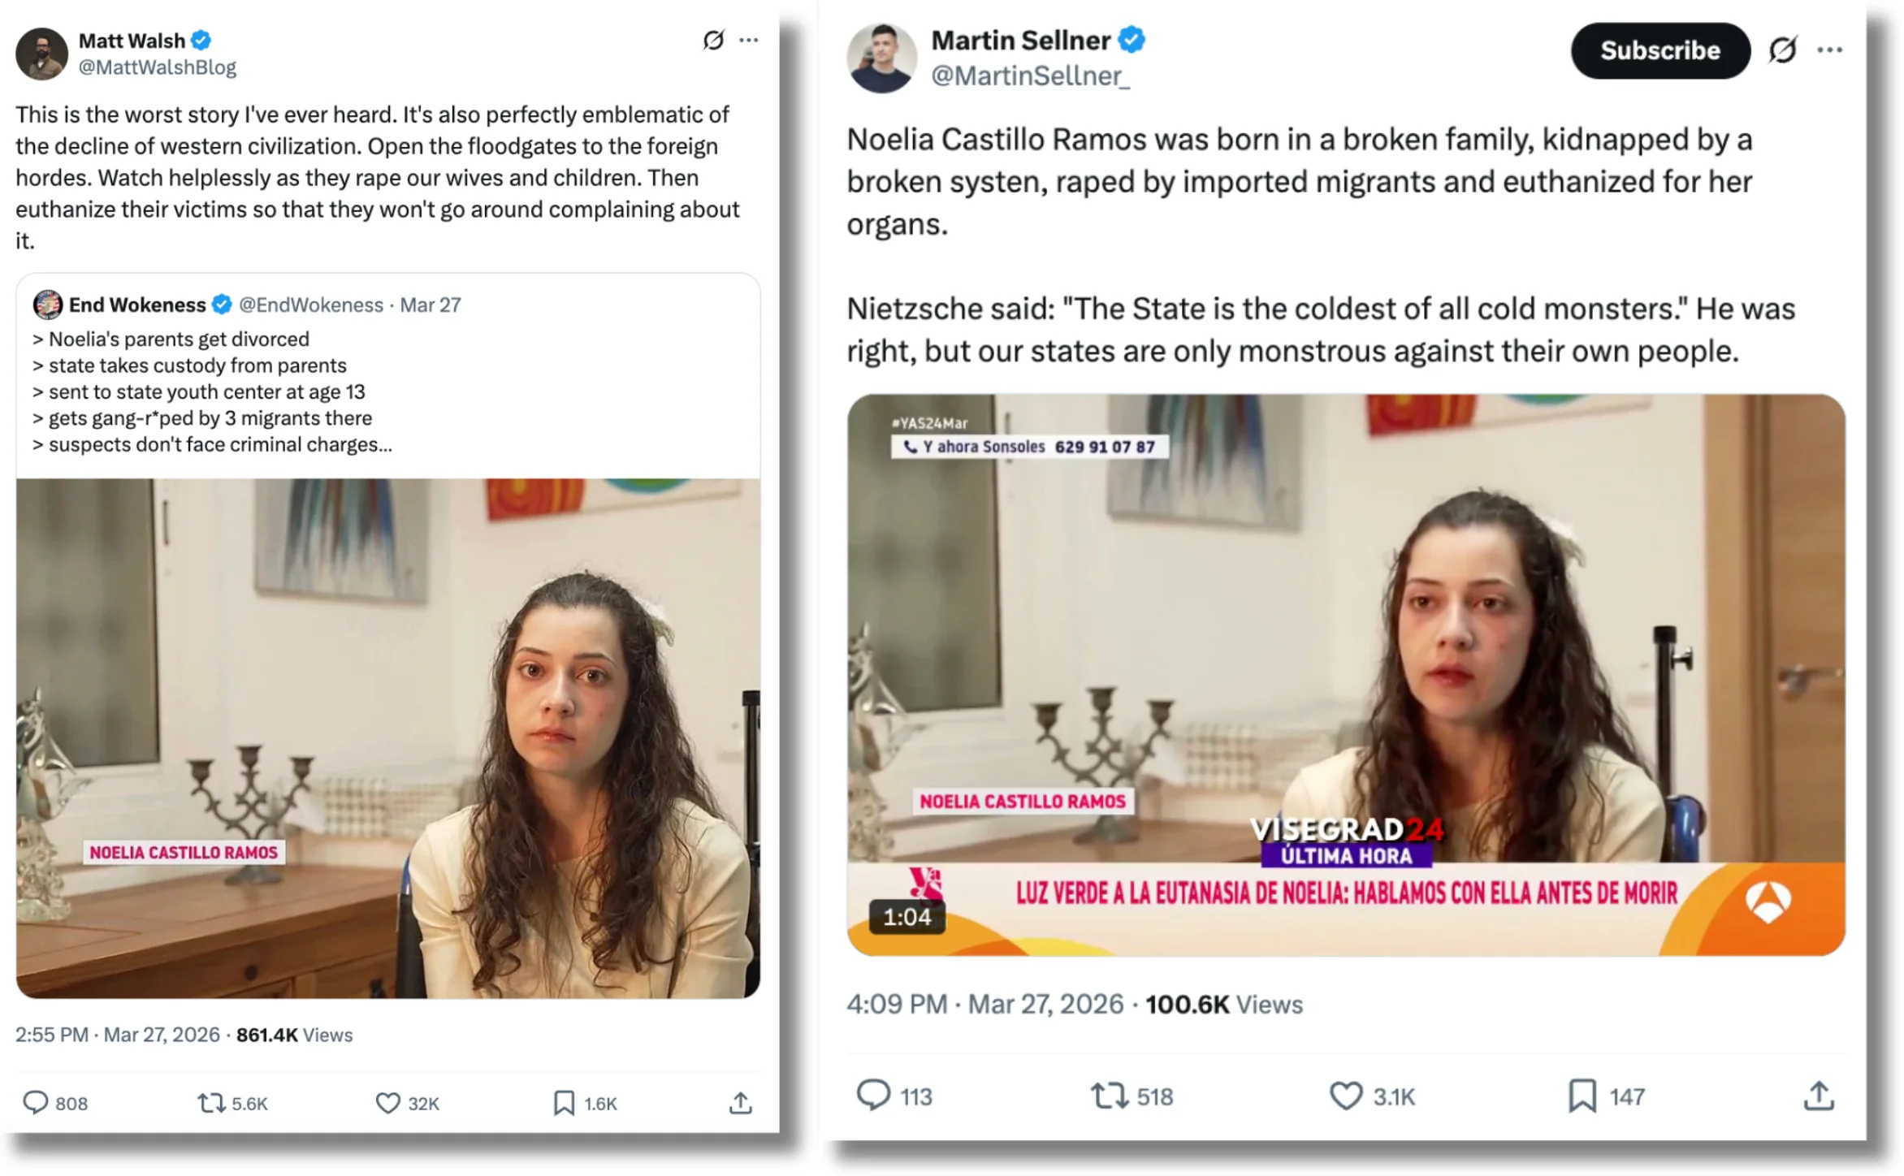Play the 1:04 video in Sellner's post

(x=1345, y=674)
